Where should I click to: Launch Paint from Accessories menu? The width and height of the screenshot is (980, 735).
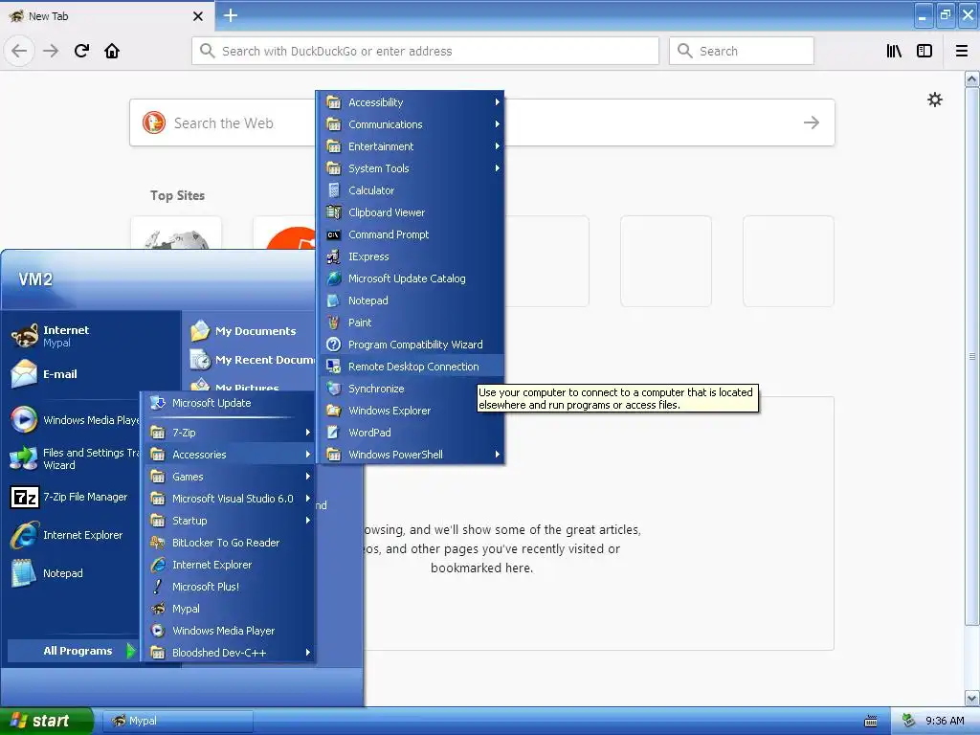click(412, 323)
